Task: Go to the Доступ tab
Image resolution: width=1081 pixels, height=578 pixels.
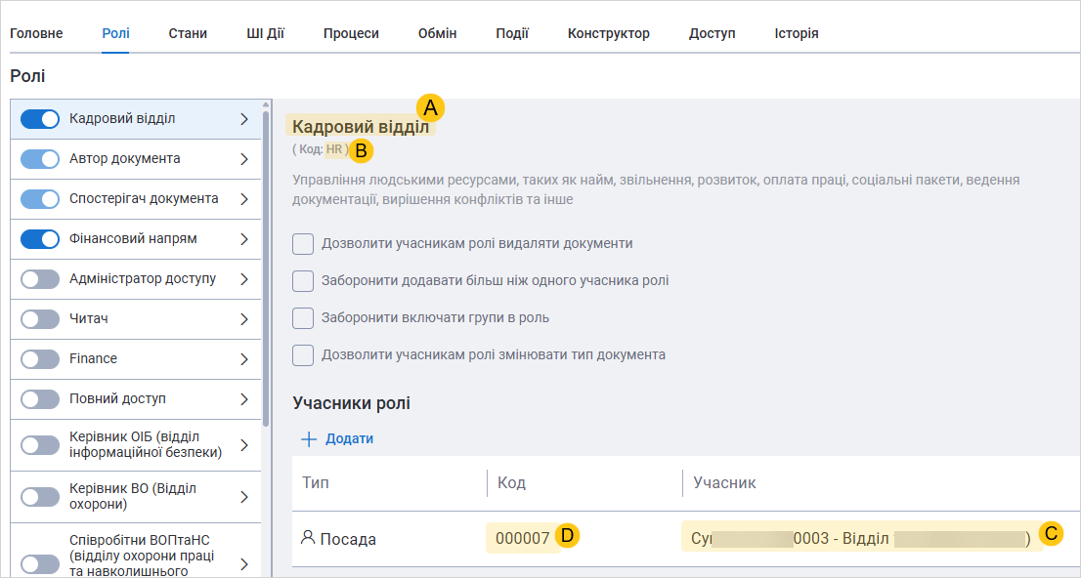Action: coord(713,33)
